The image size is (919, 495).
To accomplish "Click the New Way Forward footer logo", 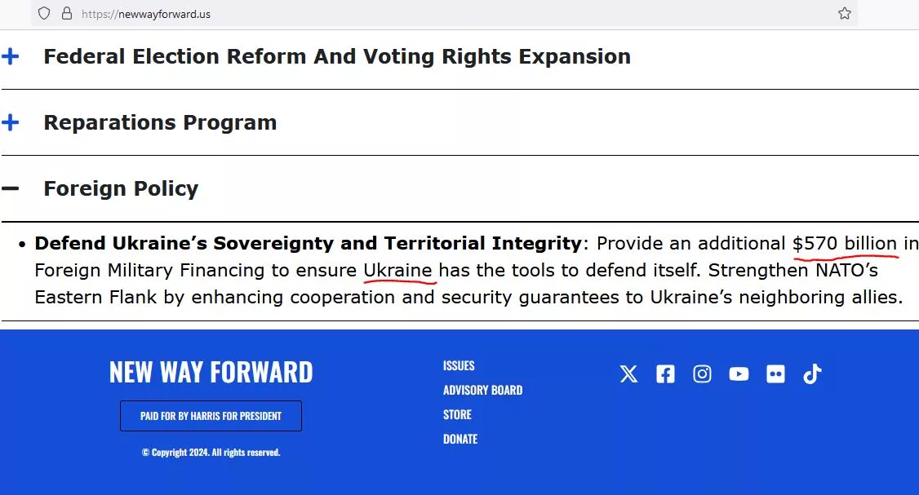I will 211,372.
